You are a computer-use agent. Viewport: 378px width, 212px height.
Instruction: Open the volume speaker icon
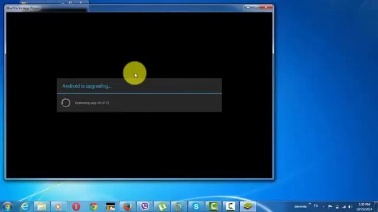point(350,207)
